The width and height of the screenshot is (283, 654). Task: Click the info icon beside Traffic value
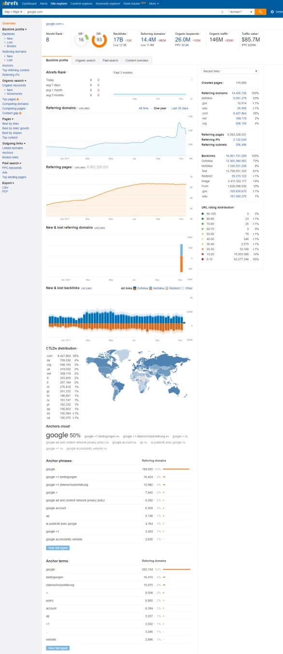pos(259,34)
